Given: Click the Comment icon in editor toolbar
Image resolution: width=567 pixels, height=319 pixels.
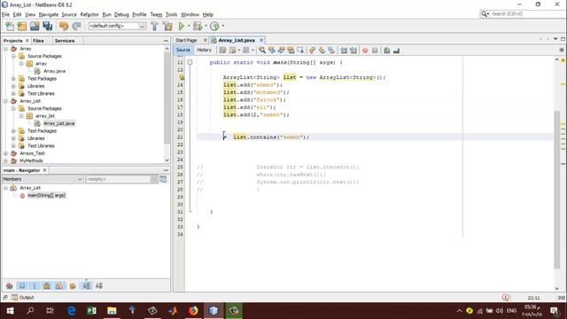Looking at the screenshot, I should point(387,51).
